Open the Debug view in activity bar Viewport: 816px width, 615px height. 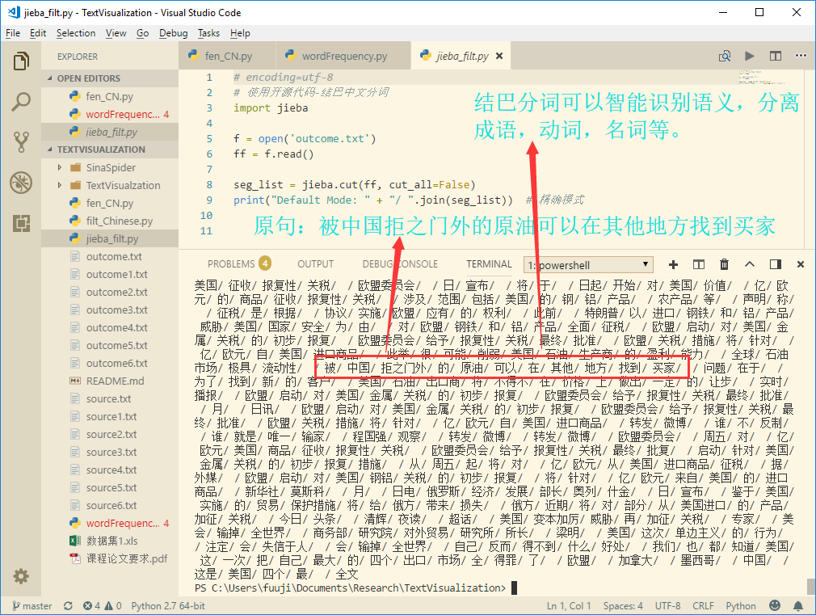pyautogui.click(x=21, y=183)
